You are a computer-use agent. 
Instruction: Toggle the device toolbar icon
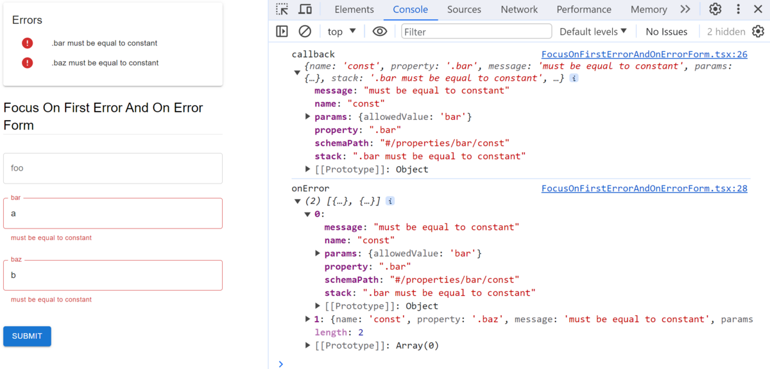(x=305, y=10)
